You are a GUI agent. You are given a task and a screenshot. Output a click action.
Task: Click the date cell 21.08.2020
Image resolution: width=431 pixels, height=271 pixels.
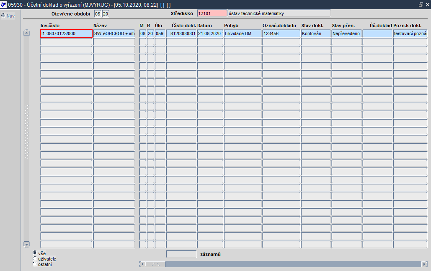tap(210, 33)
